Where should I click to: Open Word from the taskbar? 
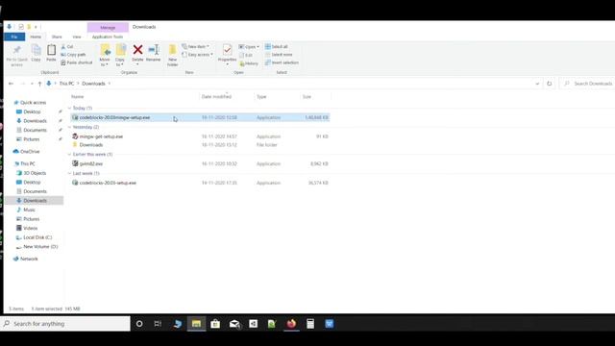coord(329,324)
